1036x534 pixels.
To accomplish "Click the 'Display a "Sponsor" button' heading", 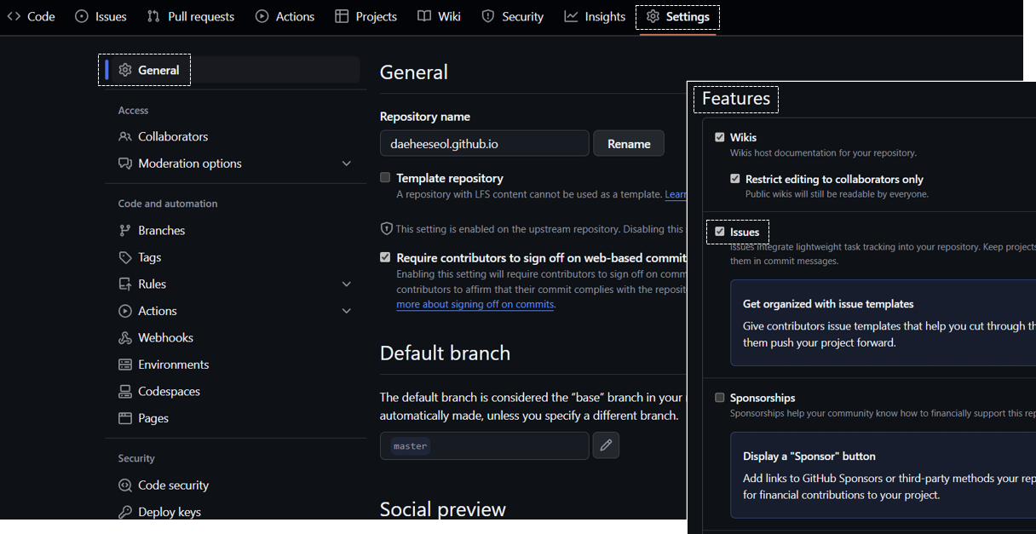I will [x=809, y=456].
